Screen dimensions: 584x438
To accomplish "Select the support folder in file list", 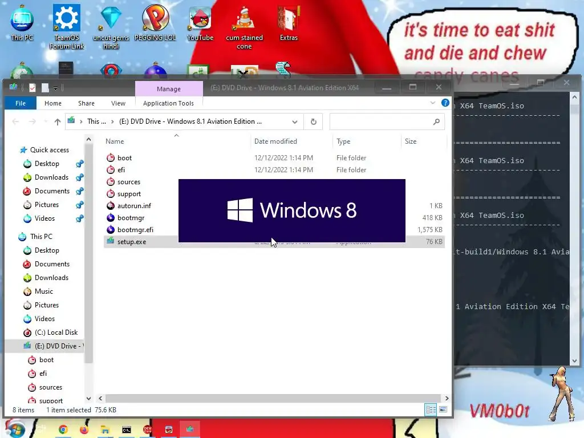I will coord(129,194).
